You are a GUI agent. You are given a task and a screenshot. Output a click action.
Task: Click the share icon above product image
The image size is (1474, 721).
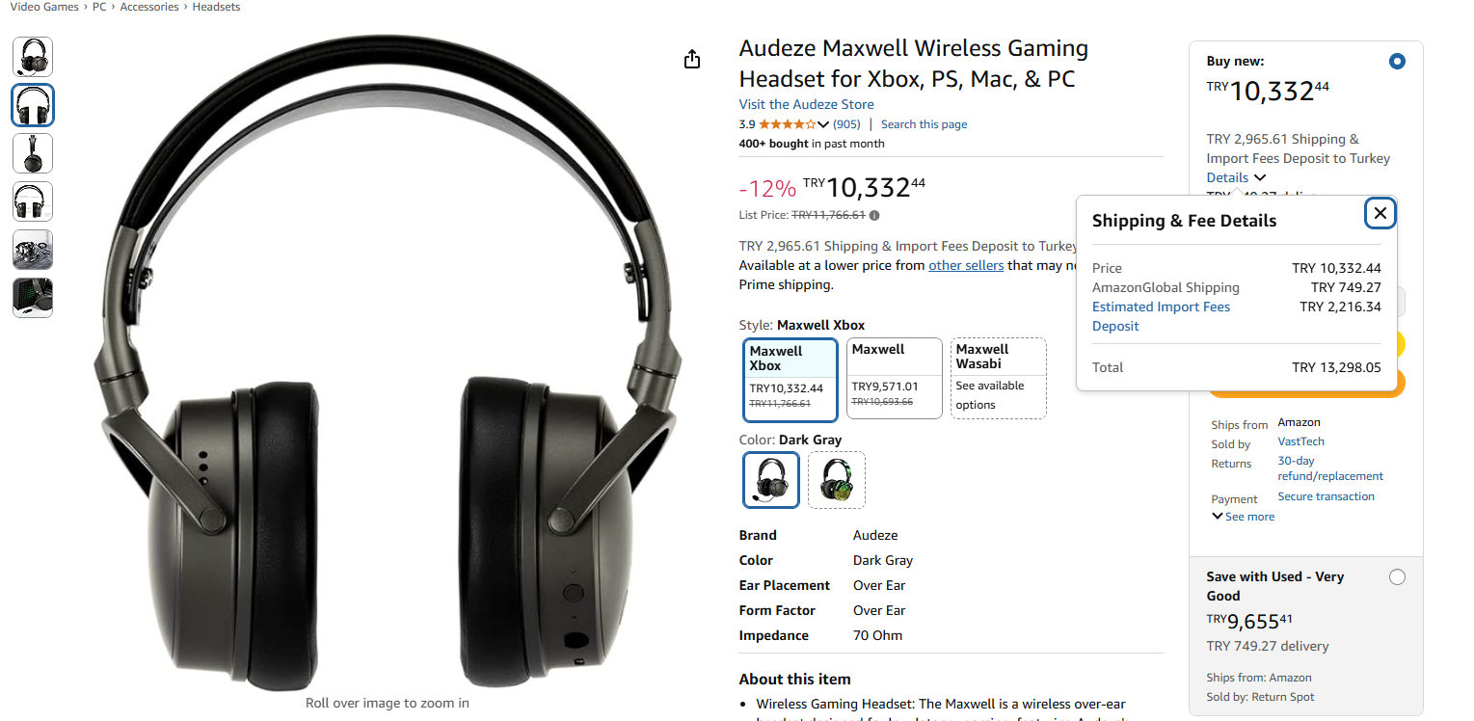691,60
